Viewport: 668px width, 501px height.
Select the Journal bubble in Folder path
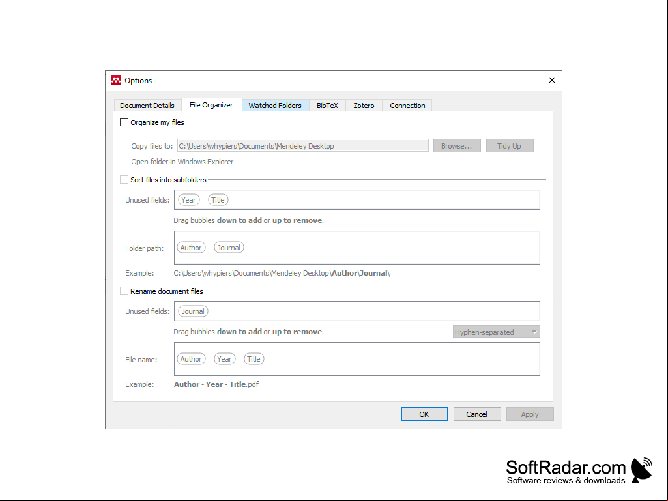tap(229, 248)
